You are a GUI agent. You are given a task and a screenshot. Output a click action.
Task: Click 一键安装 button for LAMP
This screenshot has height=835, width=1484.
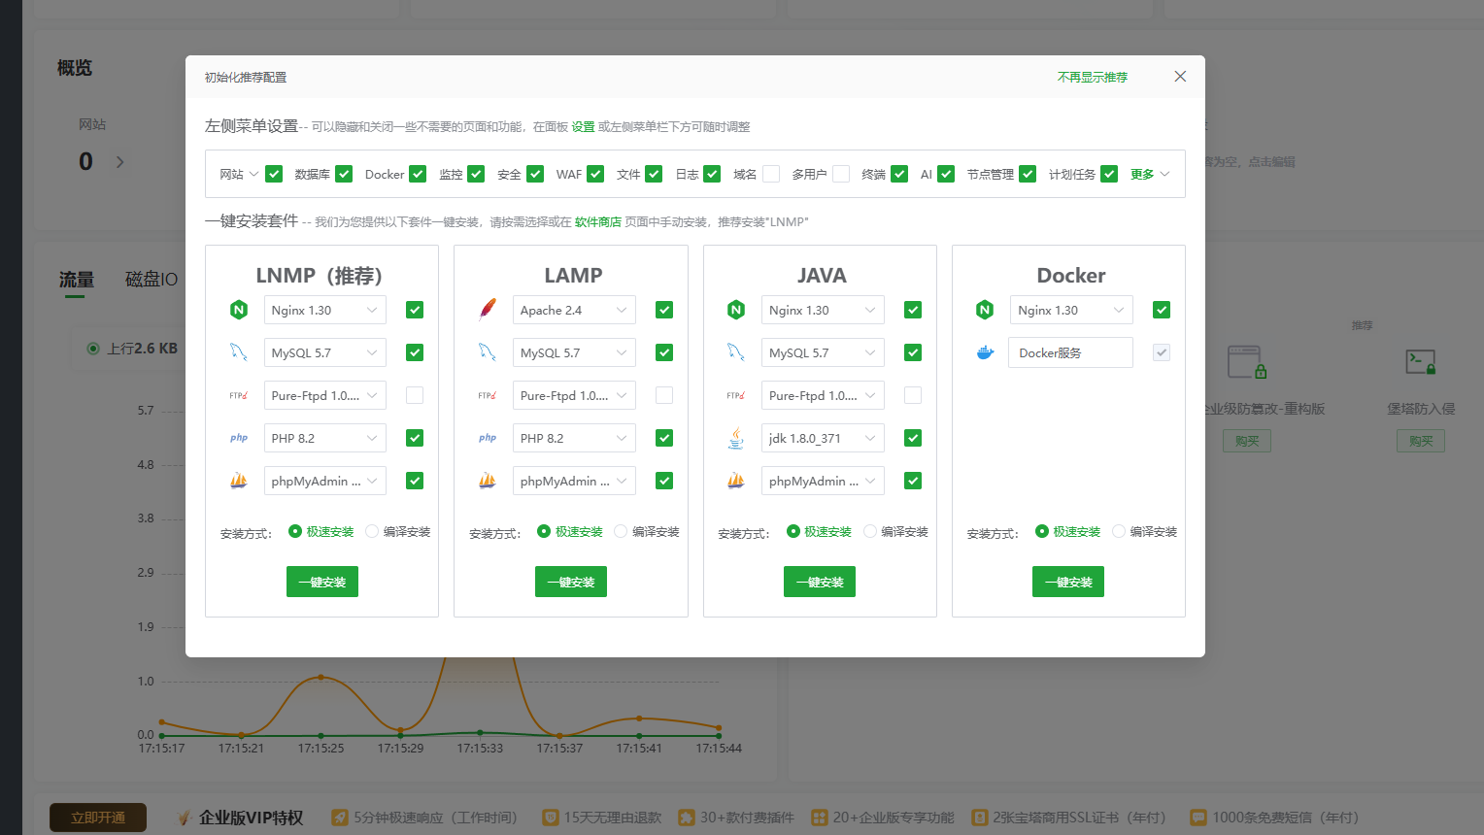coord(571,582)
